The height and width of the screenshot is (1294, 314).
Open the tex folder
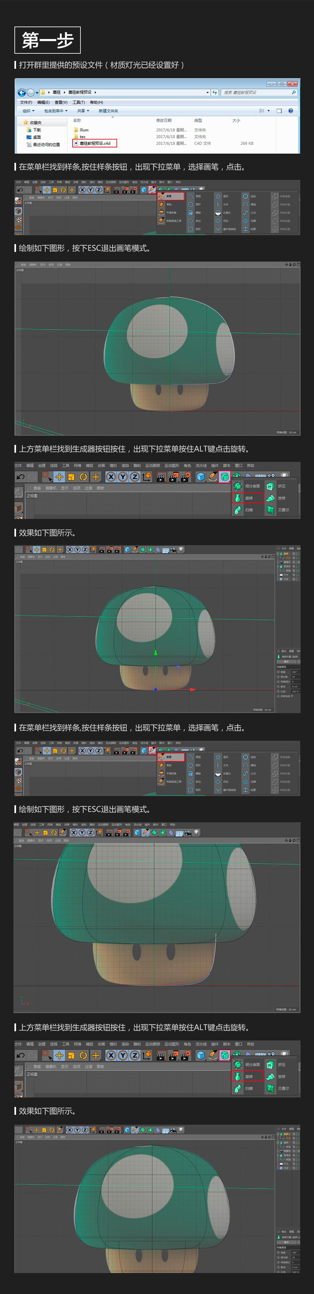(x=79, y=137)
